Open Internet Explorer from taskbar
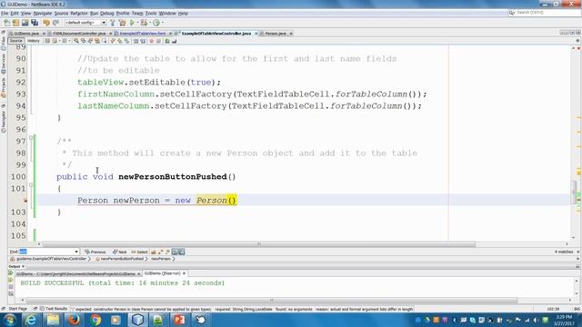 pyautogui.click(x=30, y=319)
